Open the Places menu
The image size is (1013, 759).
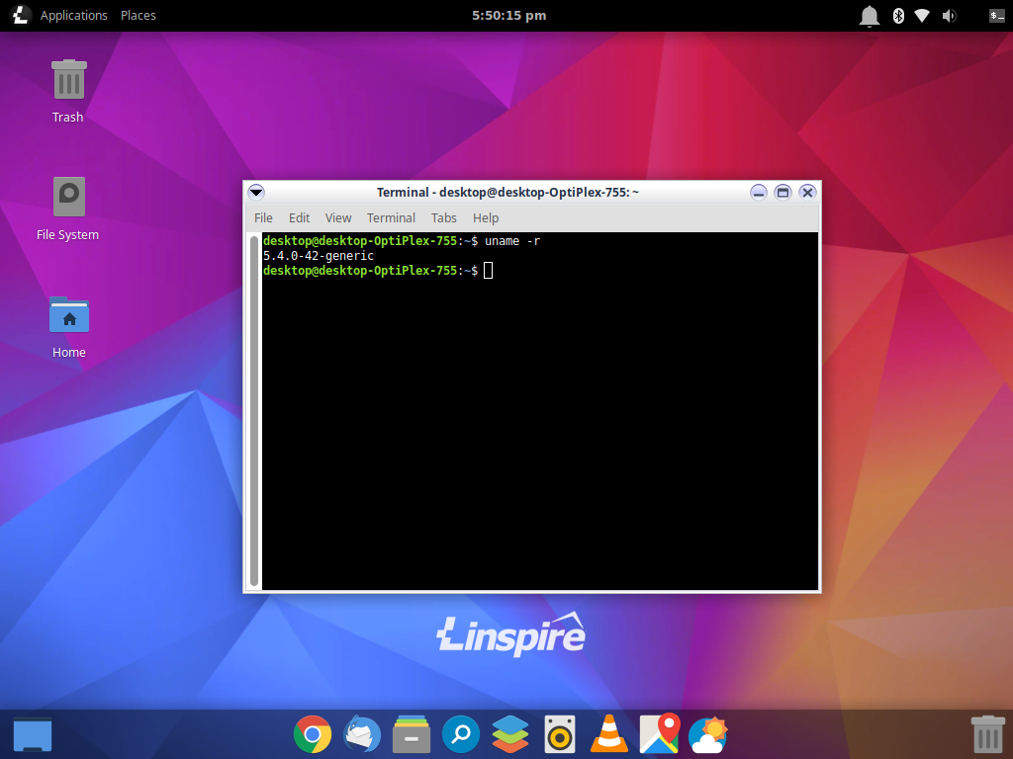coord(138,15)
